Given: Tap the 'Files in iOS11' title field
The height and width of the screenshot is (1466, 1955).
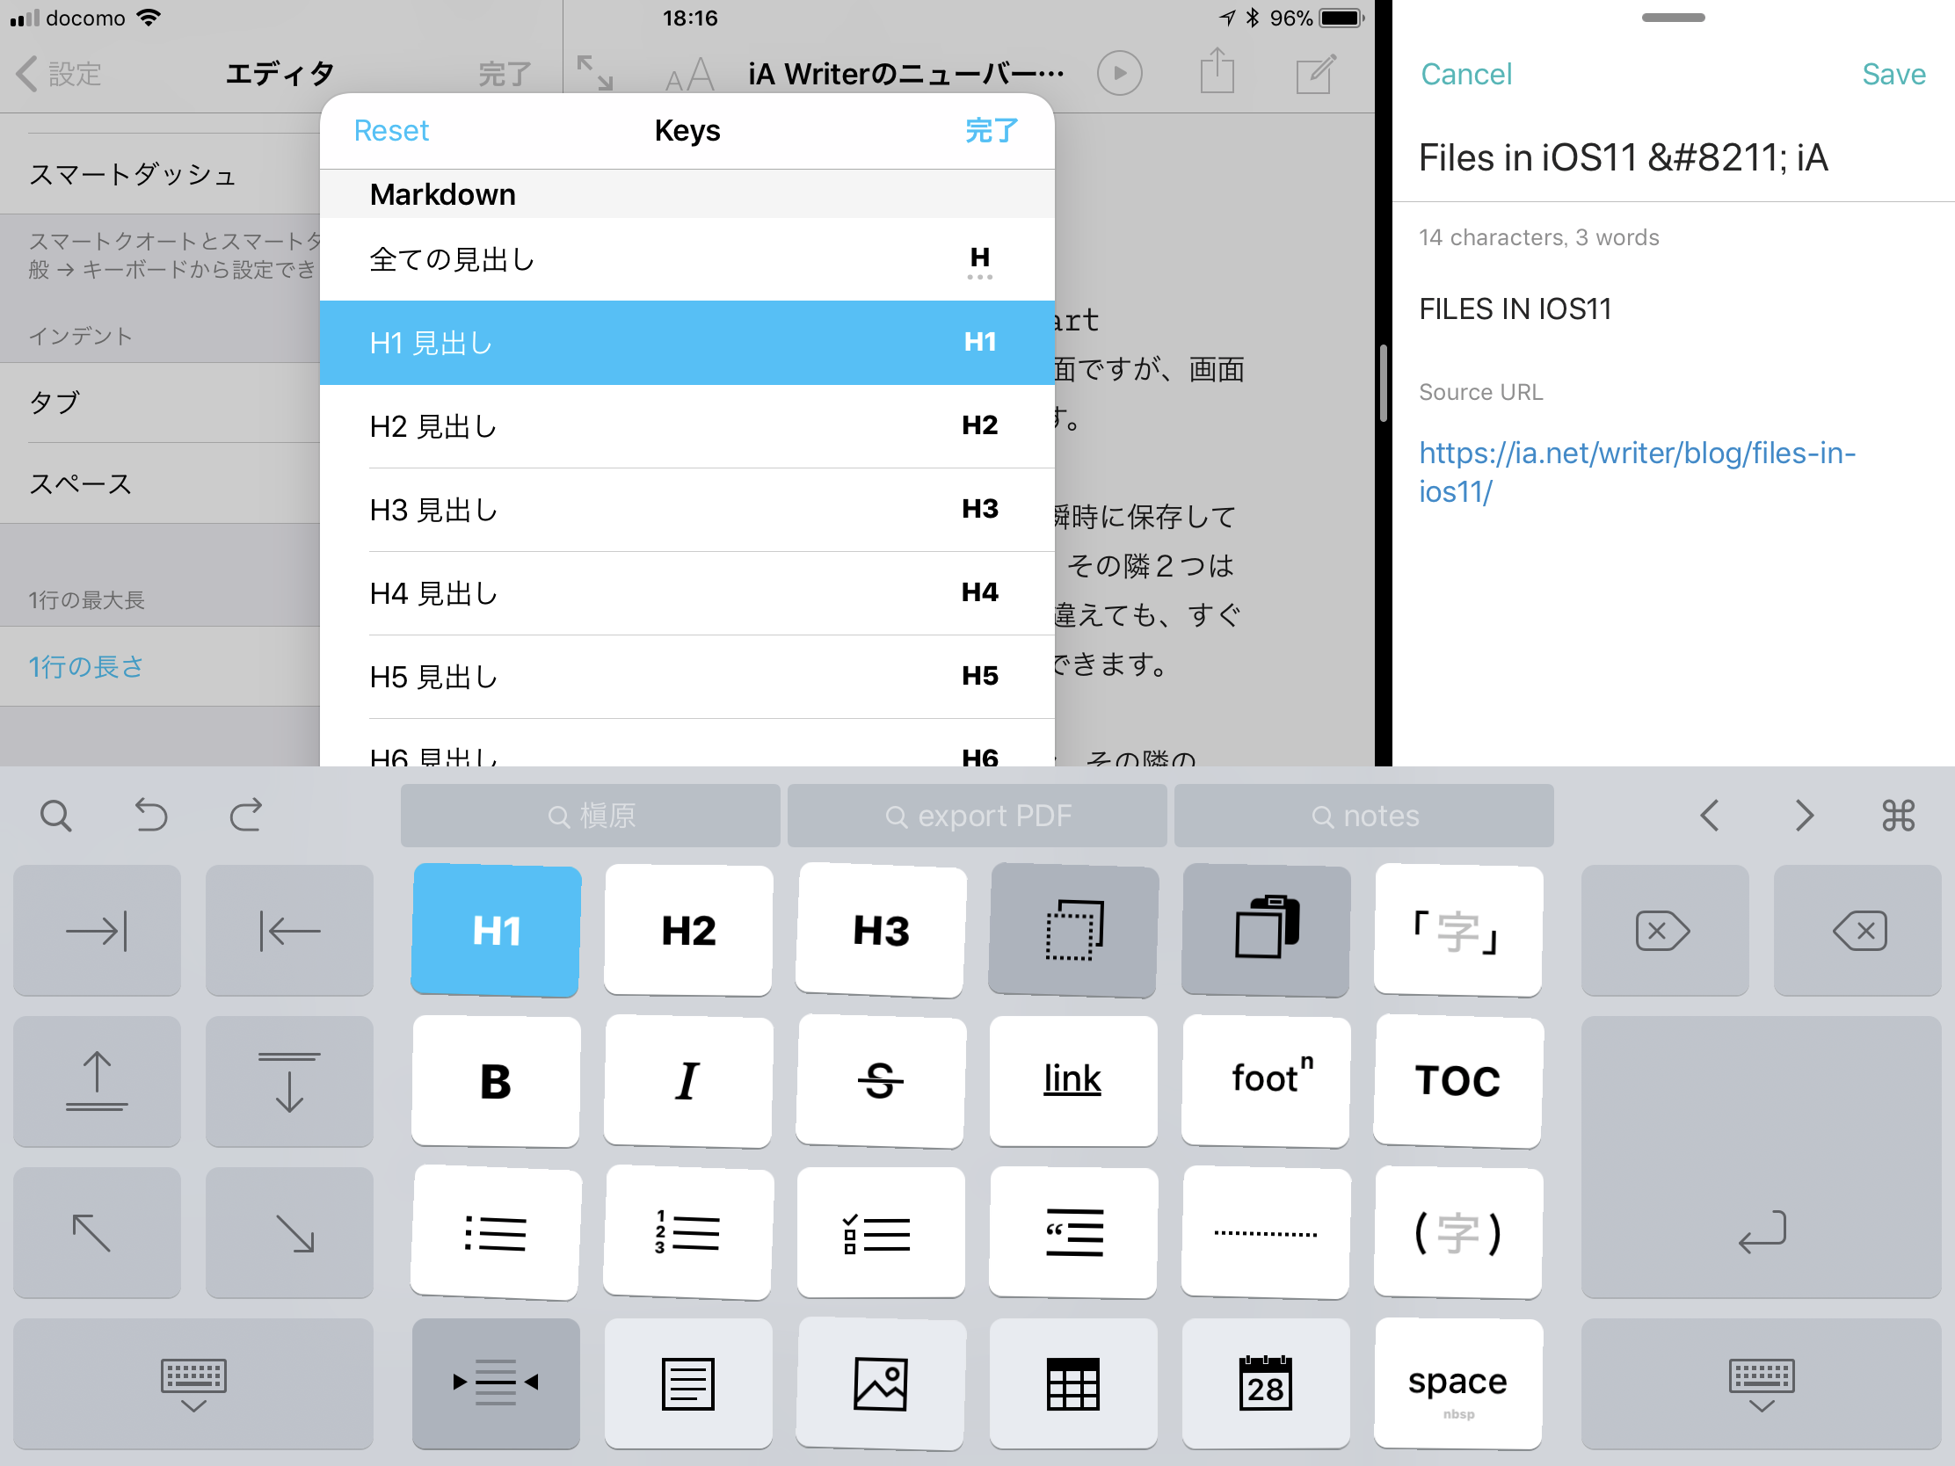Looking at the screenshot, I should tap(1673, 158).
